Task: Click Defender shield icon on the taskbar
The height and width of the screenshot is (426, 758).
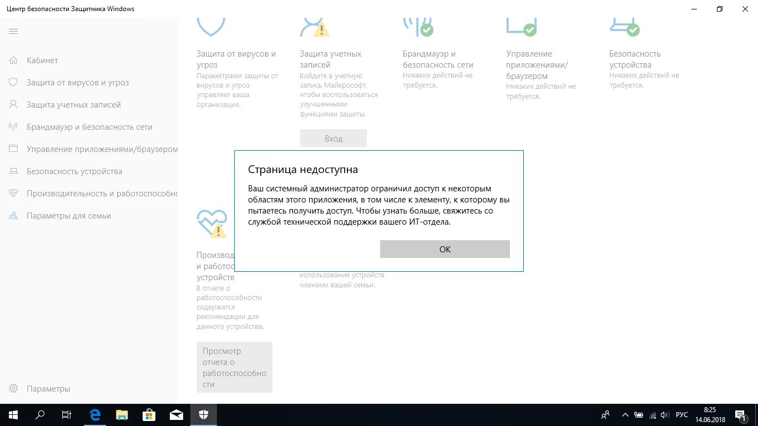Action: pyautogui.click(x=204, y=415)
